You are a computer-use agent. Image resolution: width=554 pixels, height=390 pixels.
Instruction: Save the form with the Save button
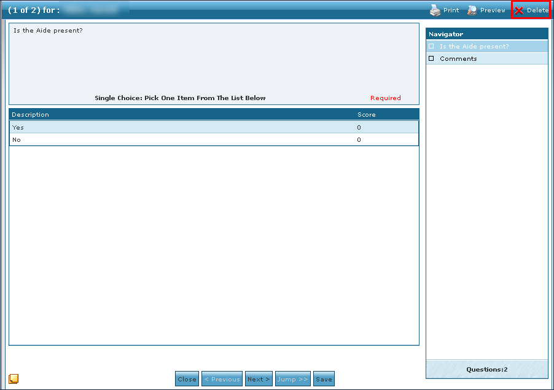click(x=324, y=379)
